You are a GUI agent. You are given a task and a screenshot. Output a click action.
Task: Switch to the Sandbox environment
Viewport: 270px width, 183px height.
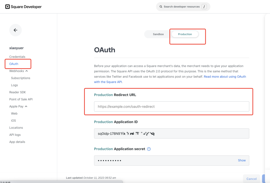[x=158, y=34]
